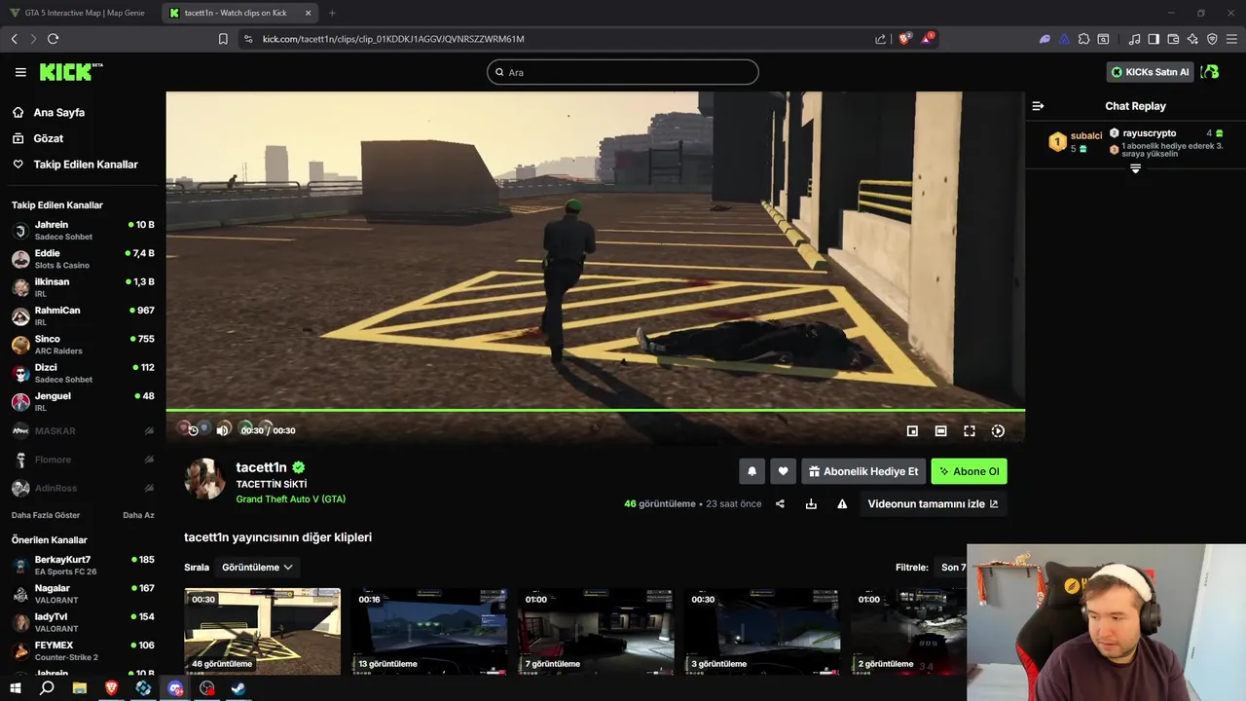Image resolution: width=1246 pixels, height=701 pixels.
Task: Open RahmiCan channel in sidebar
Action: click(x=83, y=315)
